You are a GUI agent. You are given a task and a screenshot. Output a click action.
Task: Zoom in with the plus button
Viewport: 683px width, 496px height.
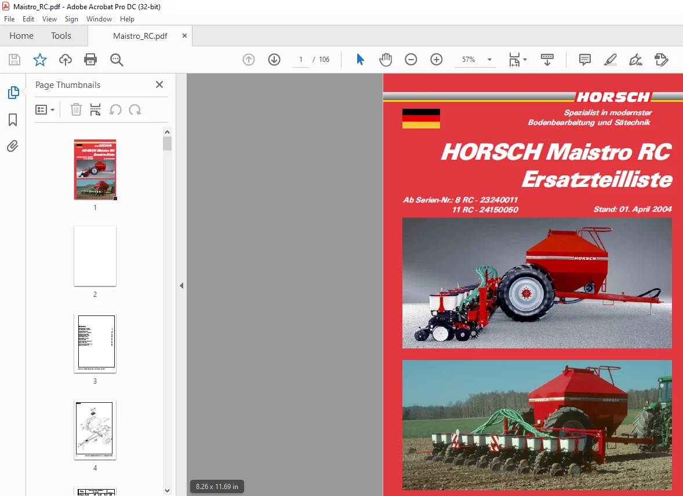click(x=437, y=60)
